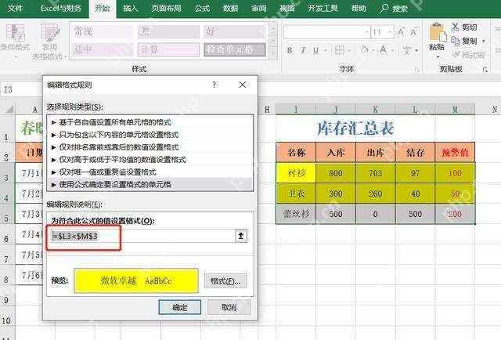Image resolution: width=501 pixels, height=340 pixels.
Task: Click the formula input field =$L3<$M$3
Action: pyautogui.click(x=143, y=236)
